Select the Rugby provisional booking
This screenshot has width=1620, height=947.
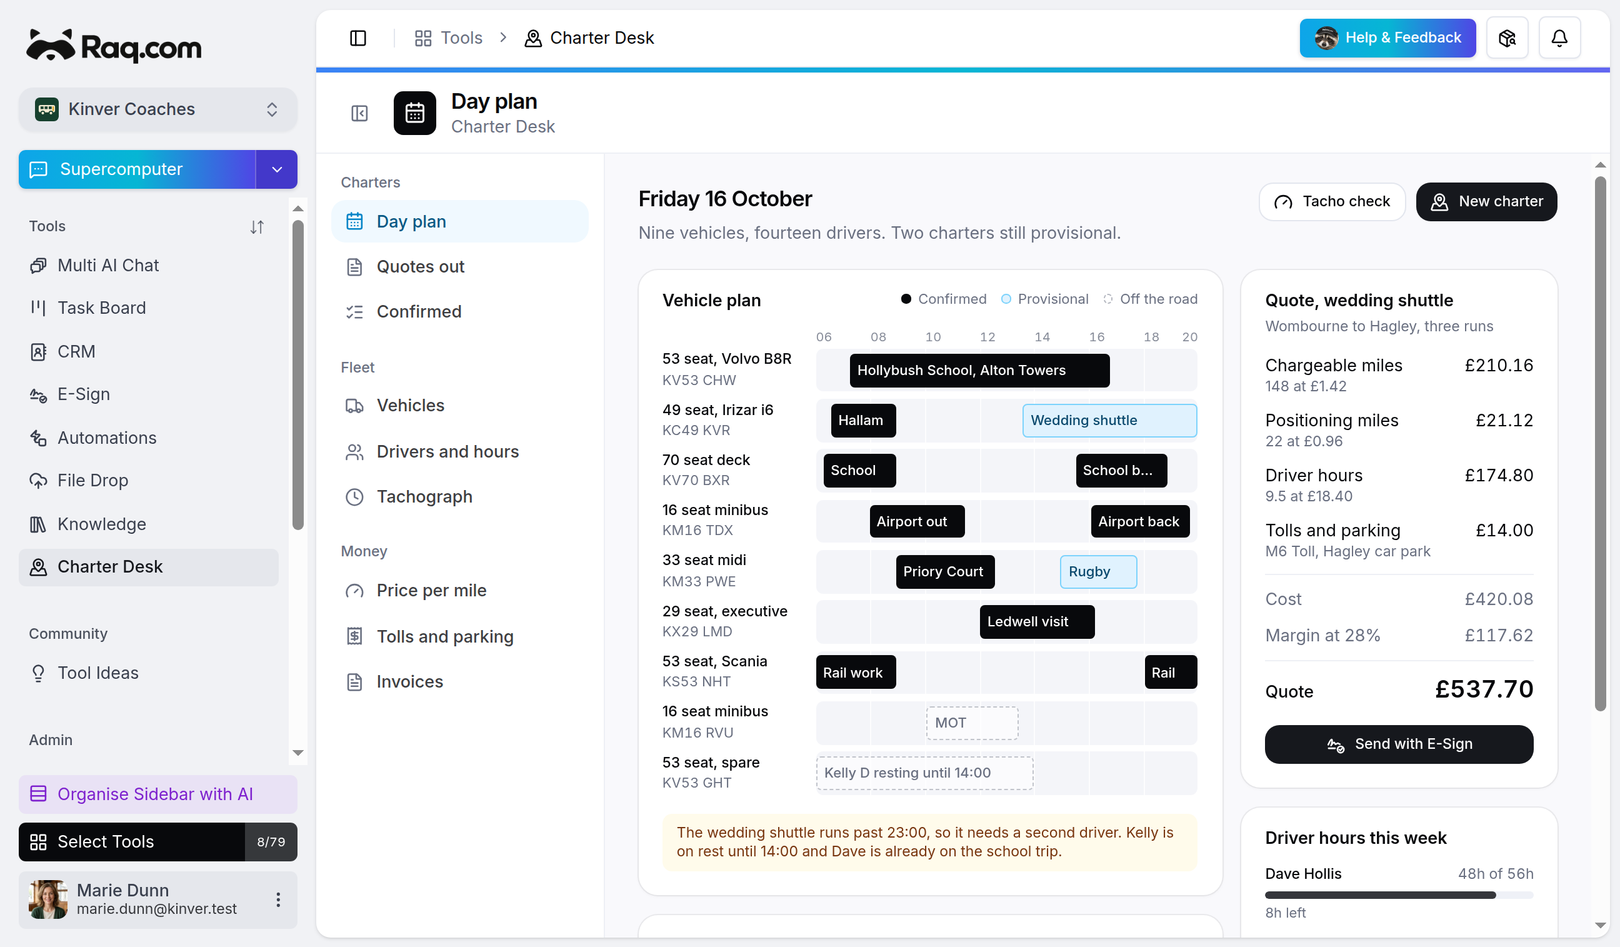pos(1098,571)
